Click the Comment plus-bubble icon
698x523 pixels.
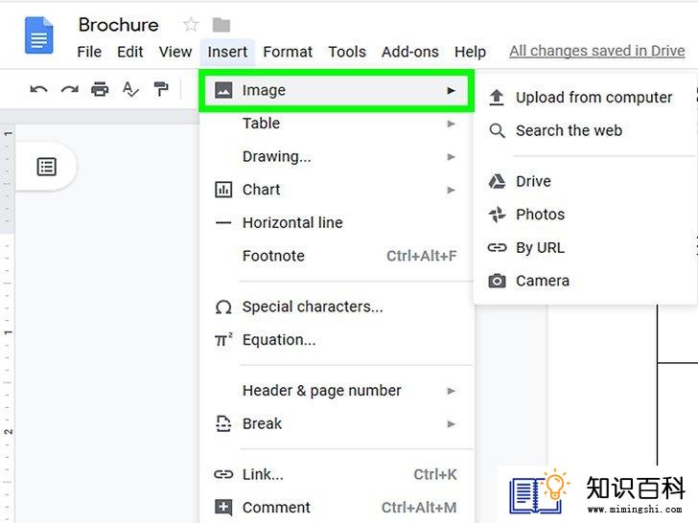pos(223,508)
